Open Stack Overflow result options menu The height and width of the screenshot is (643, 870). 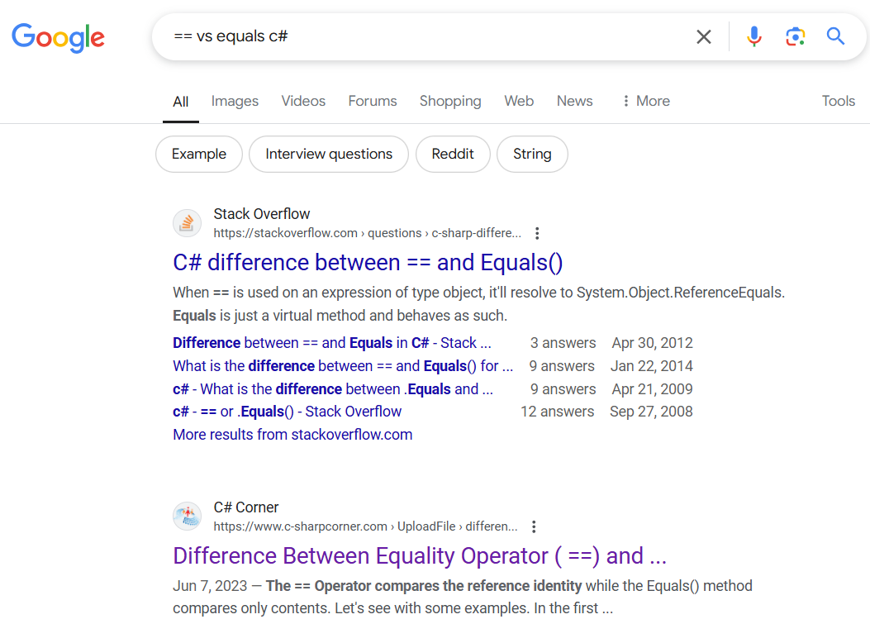[538, 233]
